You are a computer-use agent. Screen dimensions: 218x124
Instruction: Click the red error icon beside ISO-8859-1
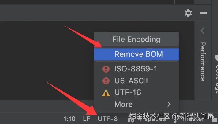pos(106,69)
